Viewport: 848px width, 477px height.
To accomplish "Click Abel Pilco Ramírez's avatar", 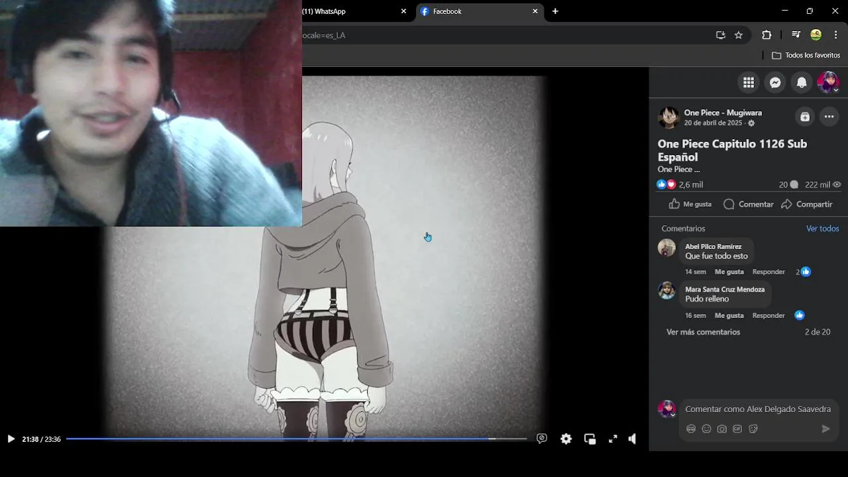I will click(666, 248).
